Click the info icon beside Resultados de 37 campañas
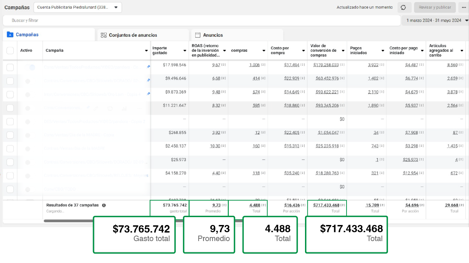Image resolution: width=469 pixels, height=263 pixels. click(104, 205)
